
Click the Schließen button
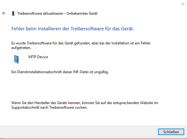pos(171,132)
